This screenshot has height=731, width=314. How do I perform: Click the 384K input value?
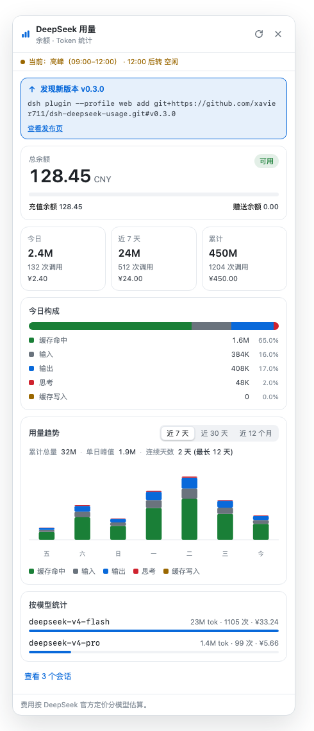point(240,354)
